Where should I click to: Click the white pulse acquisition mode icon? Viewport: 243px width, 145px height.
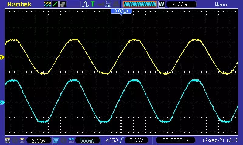point(85,4)
